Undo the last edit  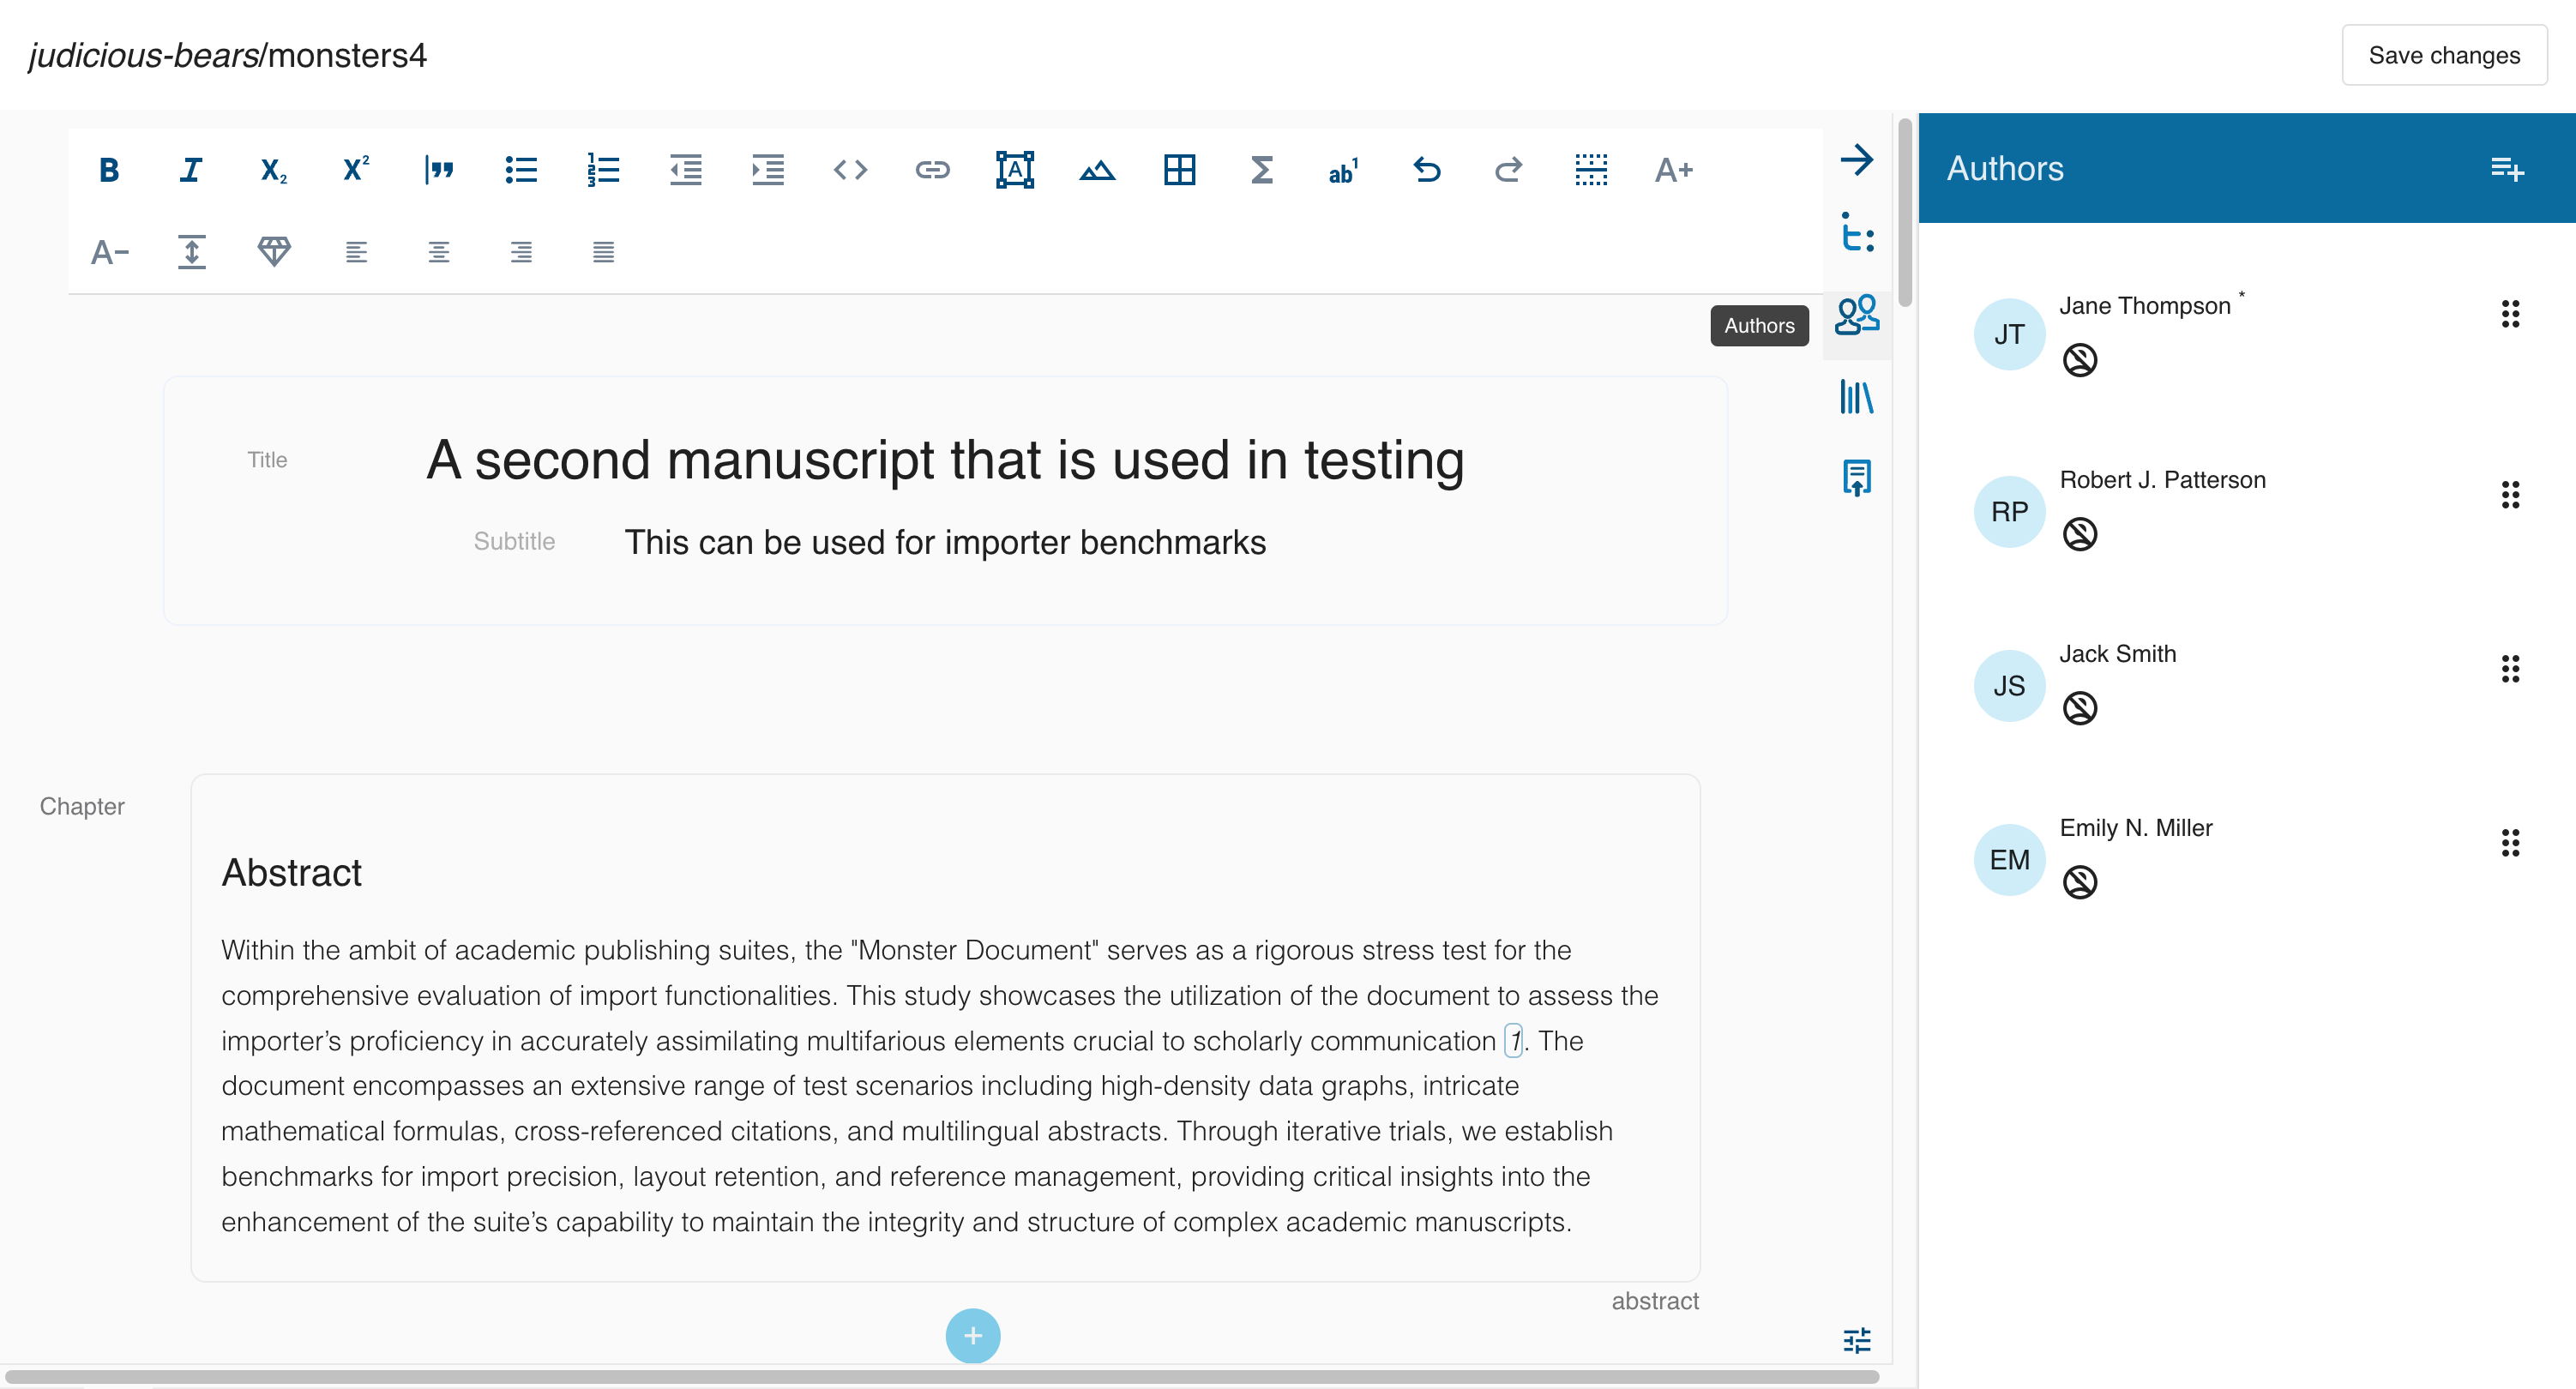point(1426,170)
